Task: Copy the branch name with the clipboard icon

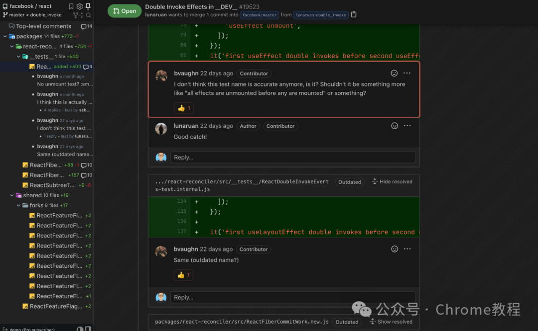Action: [354, 14]
